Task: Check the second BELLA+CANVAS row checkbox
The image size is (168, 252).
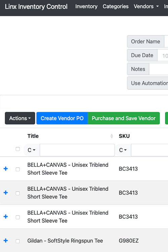Action: point(18,193)
